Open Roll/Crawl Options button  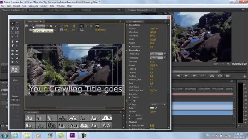pos(31,26)
